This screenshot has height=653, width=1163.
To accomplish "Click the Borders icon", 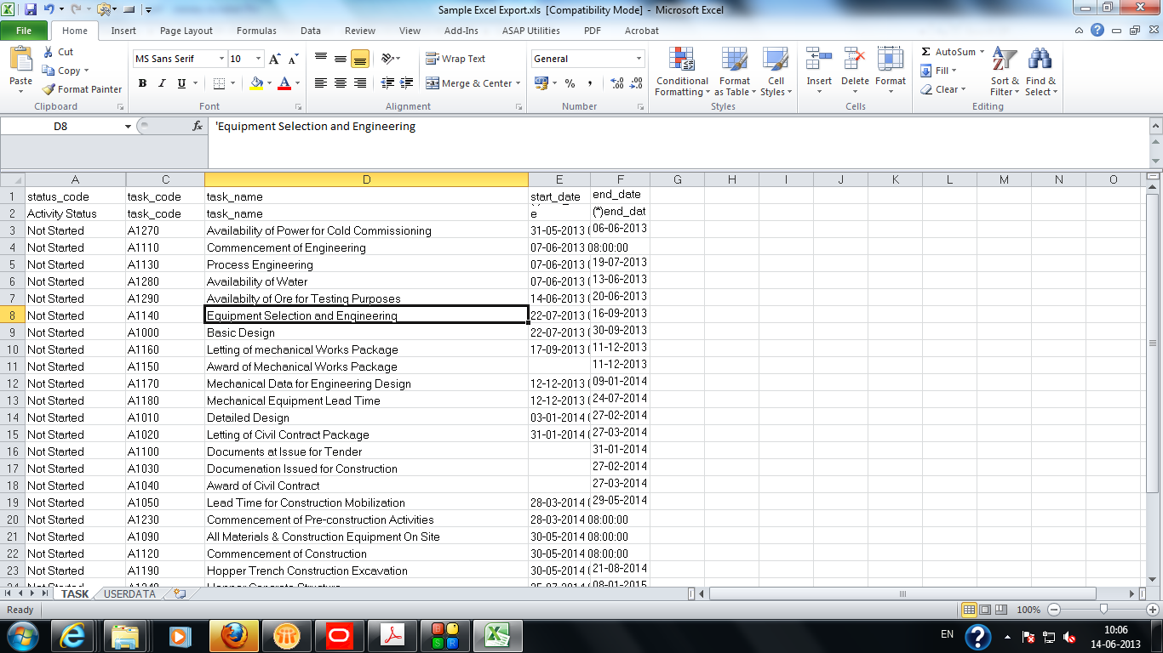I will coord(219,83).
